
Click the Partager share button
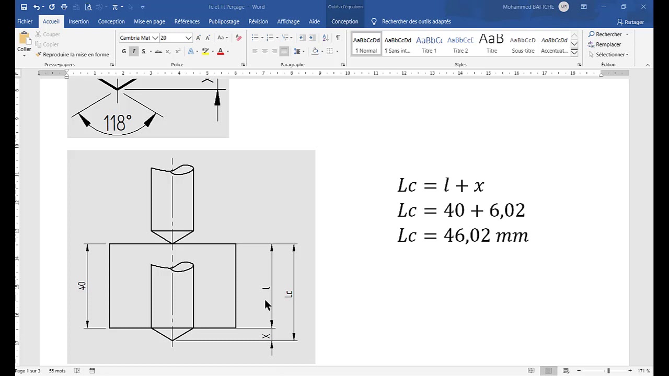(631, 22)
